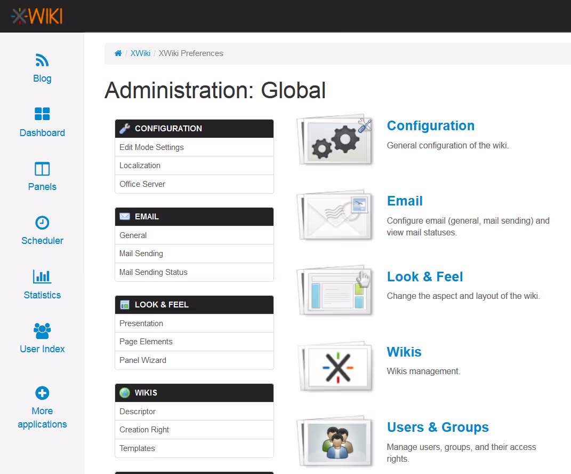Click the home breadcrumb icon
This screenshot has height=474, width=571.
pos(118,53)
